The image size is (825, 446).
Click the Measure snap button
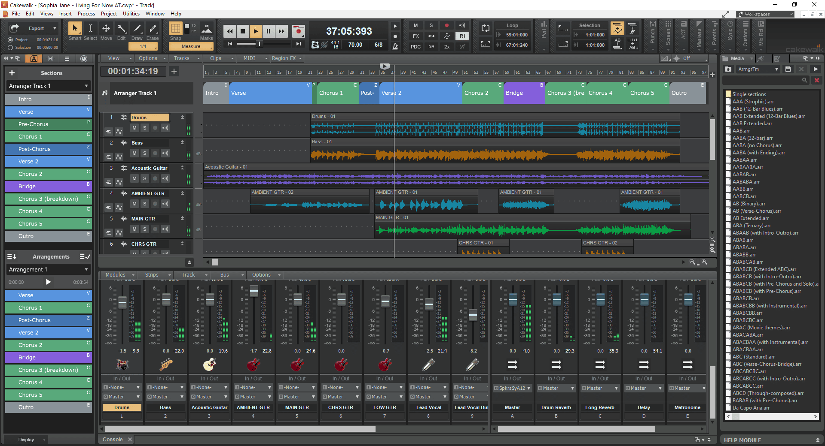[x=191, y=46]
